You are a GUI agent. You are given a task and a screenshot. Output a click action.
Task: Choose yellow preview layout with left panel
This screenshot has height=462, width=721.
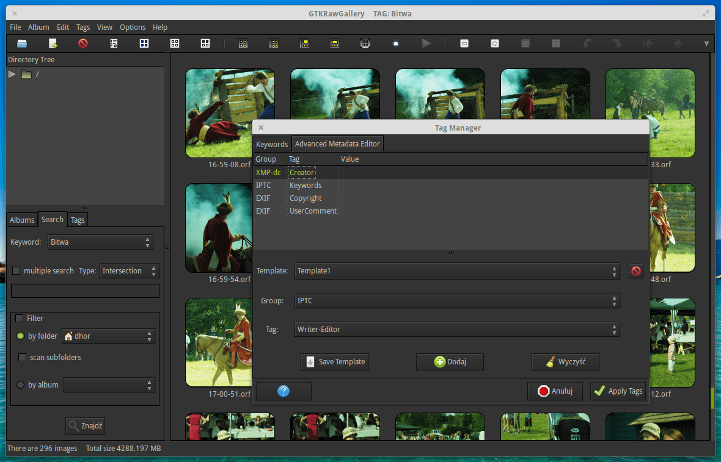[x=304, y=43]
